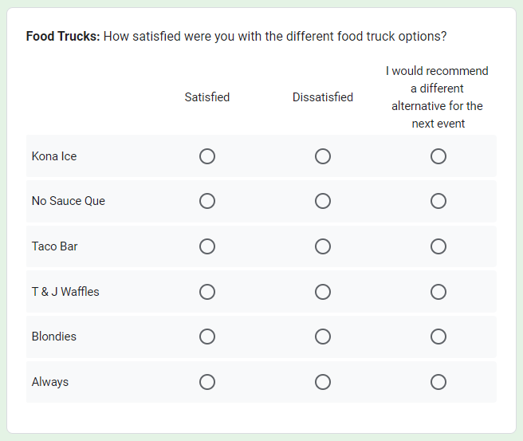Image resolution: width=523 pixels, height=441 pixels.
Task: Click the Kona Ice row label
Action: 54,156
